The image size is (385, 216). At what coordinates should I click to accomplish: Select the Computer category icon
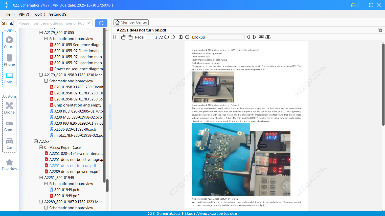[9, 78]
